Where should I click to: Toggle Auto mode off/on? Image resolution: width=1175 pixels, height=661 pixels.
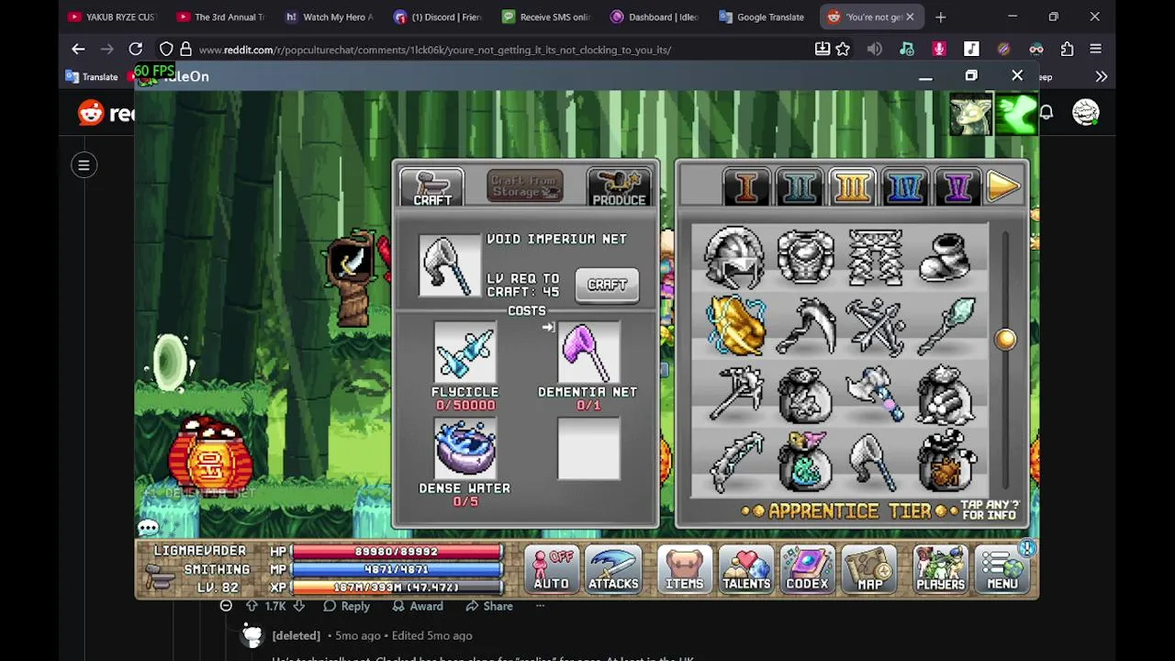552,569
